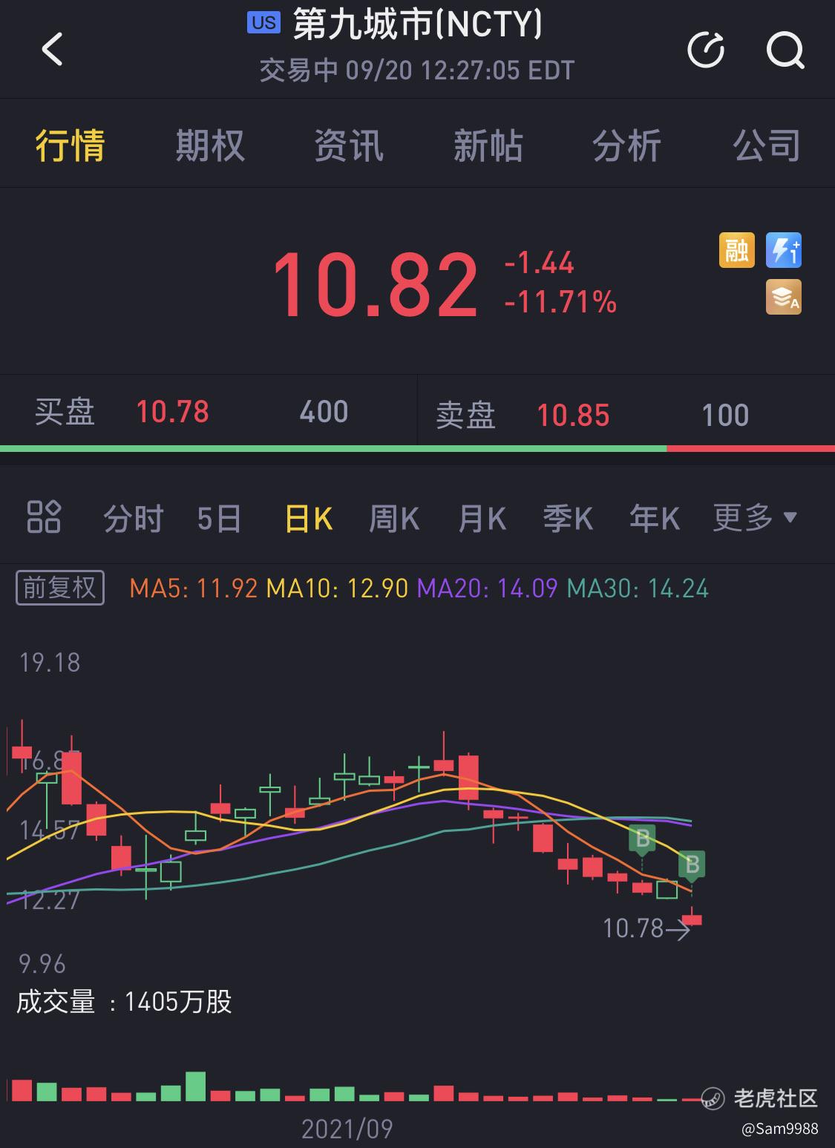Switch to the 行情 tab
Screen dimensions: 835x1148
71,145
